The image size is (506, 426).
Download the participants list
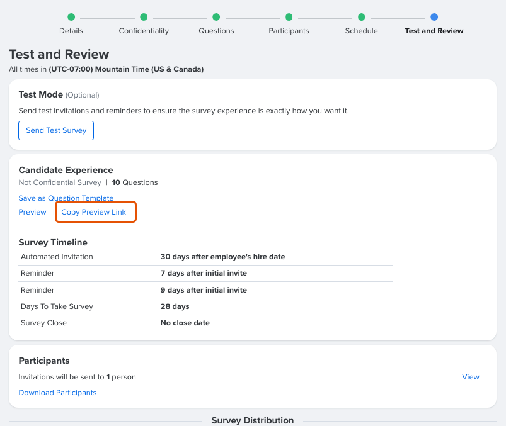(x=57, y=393)
